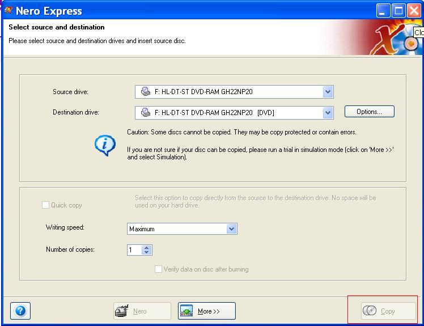This screenshot has height=326, width=424.
Task: Open the Options... button
Action: click(x=370, y=112)
